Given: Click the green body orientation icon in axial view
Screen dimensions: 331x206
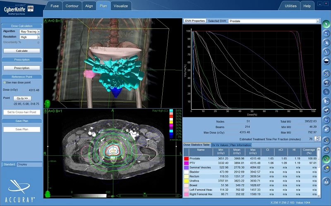Looking at the screenshot, I should coord(48,194).
